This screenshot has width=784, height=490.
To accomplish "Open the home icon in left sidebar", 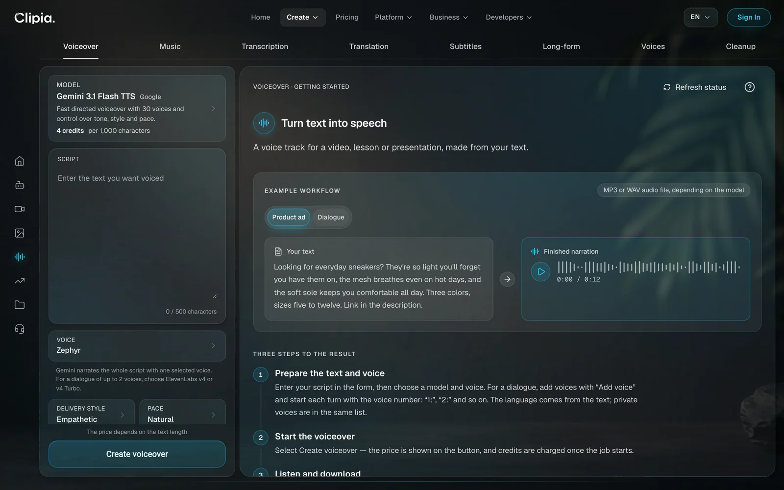I will pos(20,161).
